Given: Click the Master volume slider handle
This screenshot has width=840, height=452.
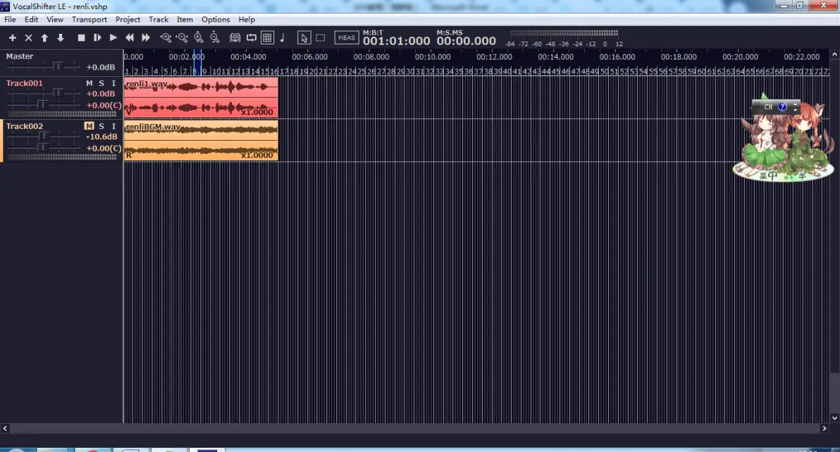Looking at the screenshot, I should point(58,66).
